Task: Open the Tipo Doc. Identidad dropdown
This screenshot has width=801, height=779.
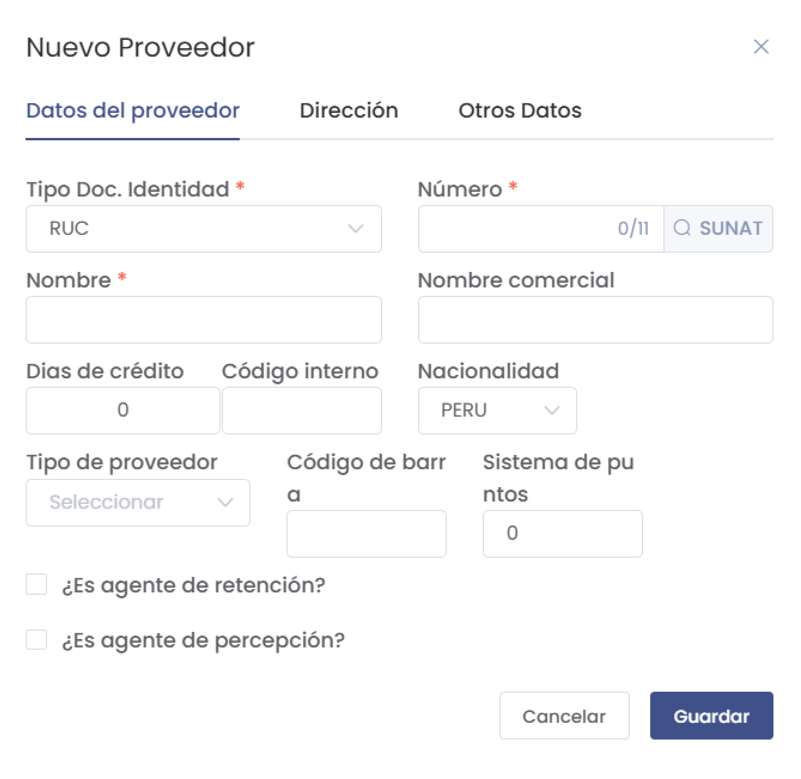Action: point(203,229)
